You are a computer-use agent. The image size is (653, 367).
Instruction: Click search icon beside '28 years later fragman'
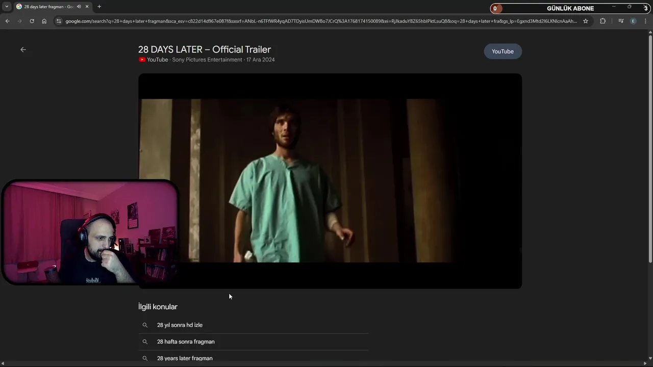[145, 358]
